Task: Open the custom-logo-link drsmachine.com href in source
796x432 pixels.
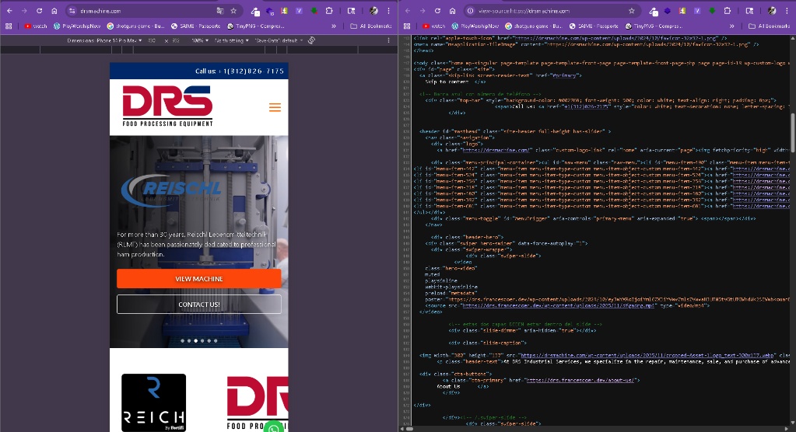Action: 496,150
